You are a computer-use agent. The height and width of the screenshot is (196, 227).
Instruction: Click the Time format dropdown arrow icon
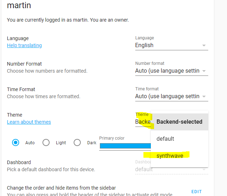pyautogui.click(x=204, y=96)
